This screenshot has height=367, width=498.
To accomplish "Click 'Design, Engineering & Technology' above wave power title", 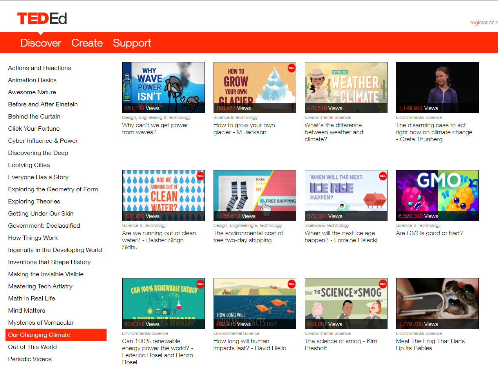I will point(156,117).
